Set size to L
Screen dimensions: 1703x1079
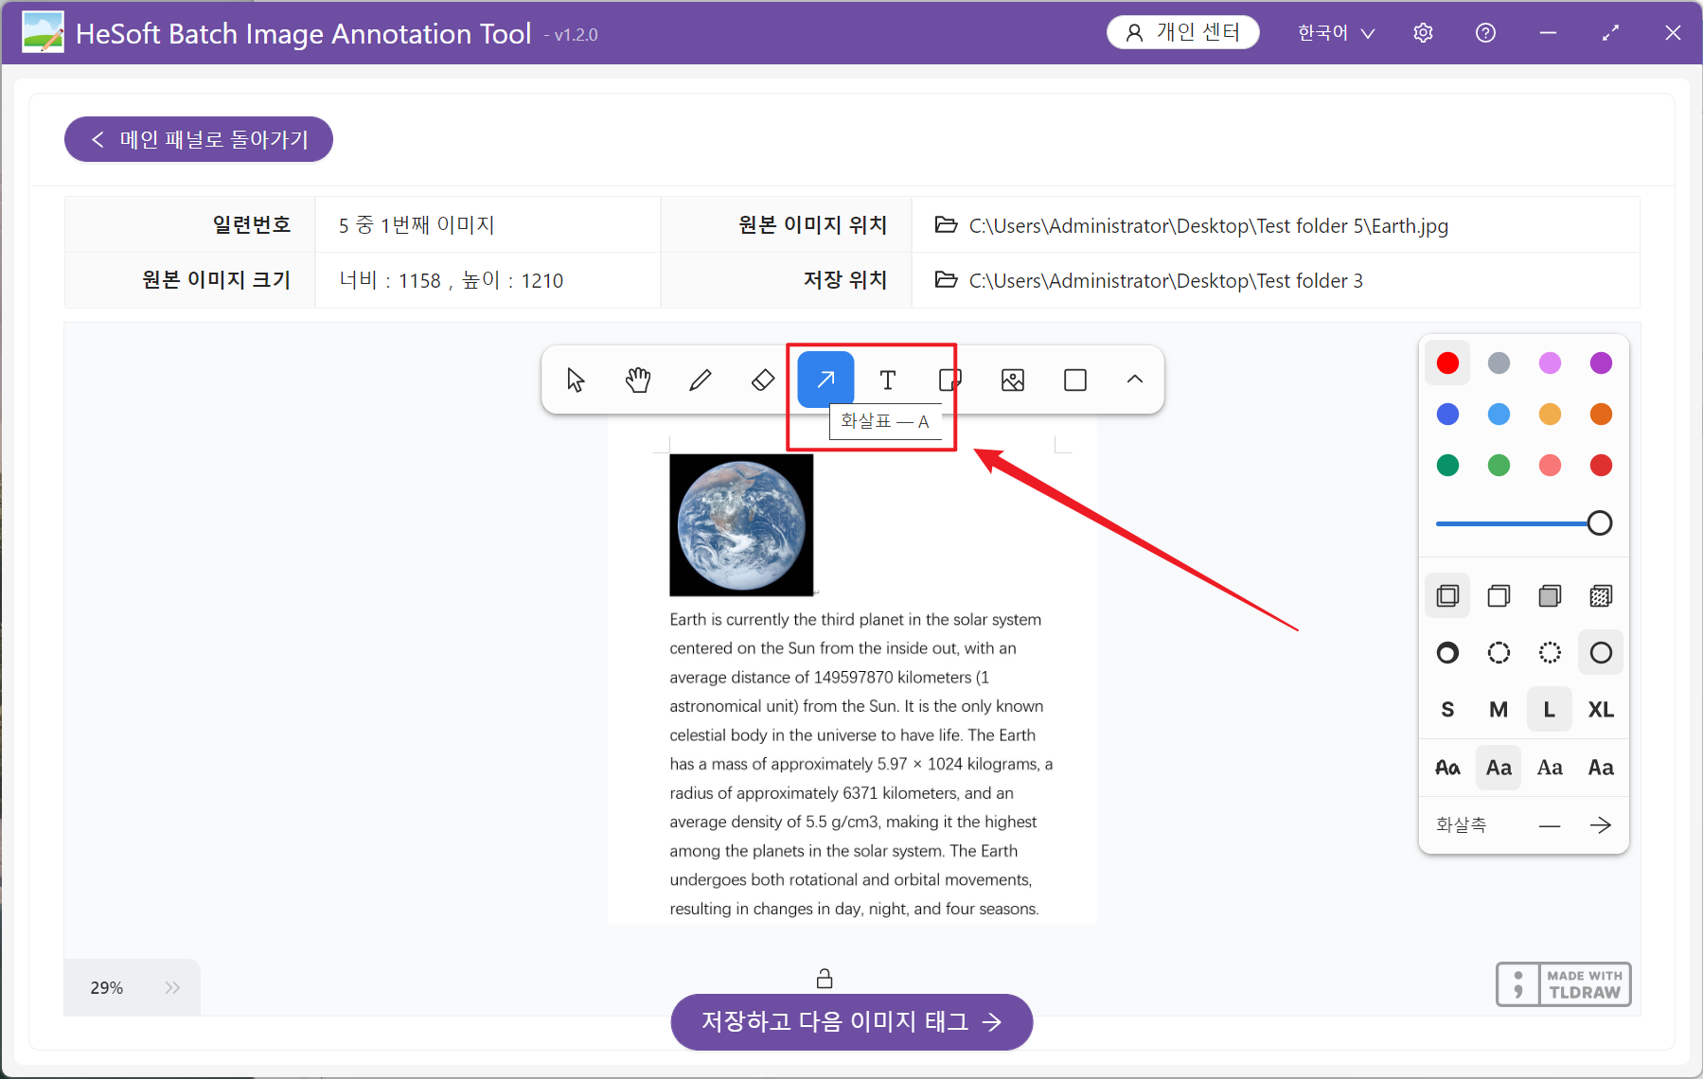(x=1550, y=709)
